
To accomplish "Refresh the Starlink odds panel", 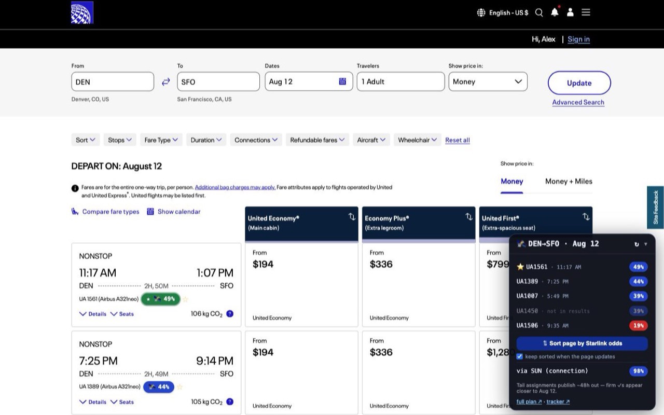I will coord(637,244).
